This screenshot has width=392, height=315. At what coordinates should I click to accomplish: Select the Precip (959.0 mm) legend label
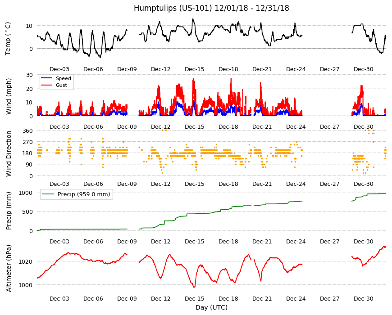coord(84,194)
